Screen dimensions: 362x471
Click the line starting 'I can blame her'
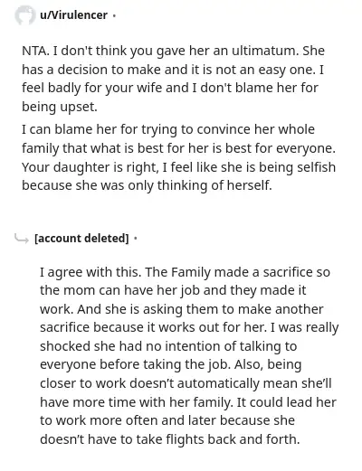point(168,129)
